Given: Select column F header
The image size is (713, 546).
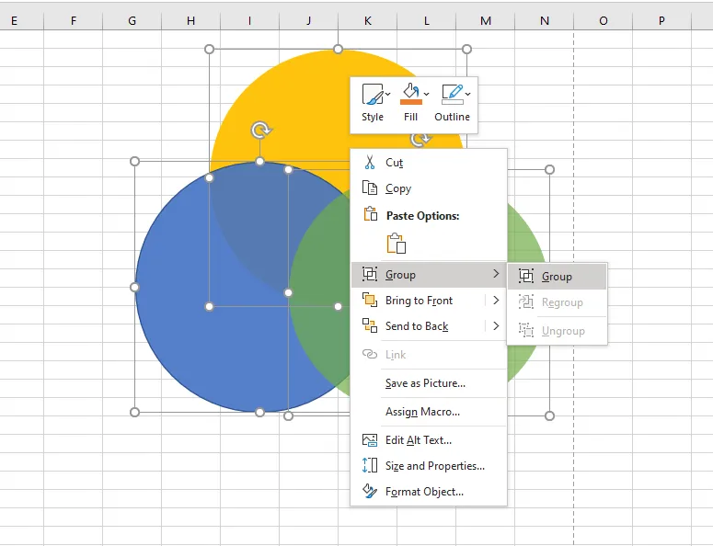Looking at the screenshot, I should pos(73,20).
